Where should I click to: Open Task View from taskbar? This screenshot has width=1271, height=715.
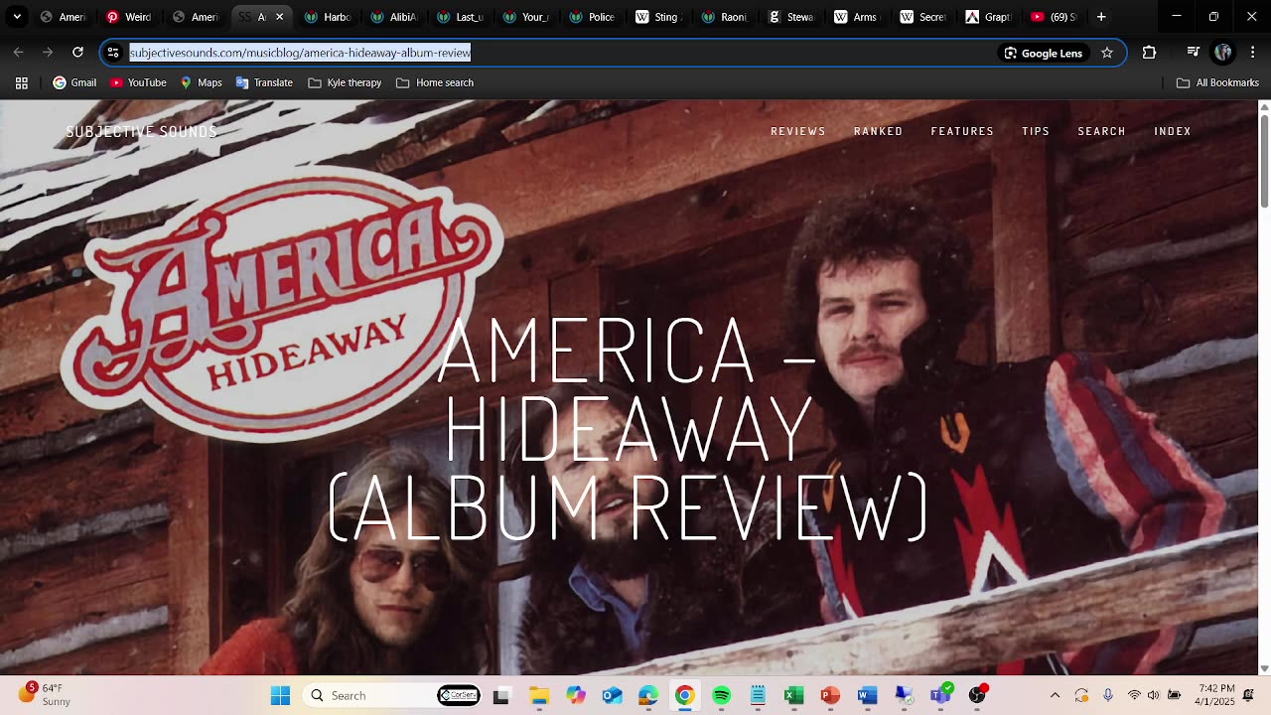[501, 695]
